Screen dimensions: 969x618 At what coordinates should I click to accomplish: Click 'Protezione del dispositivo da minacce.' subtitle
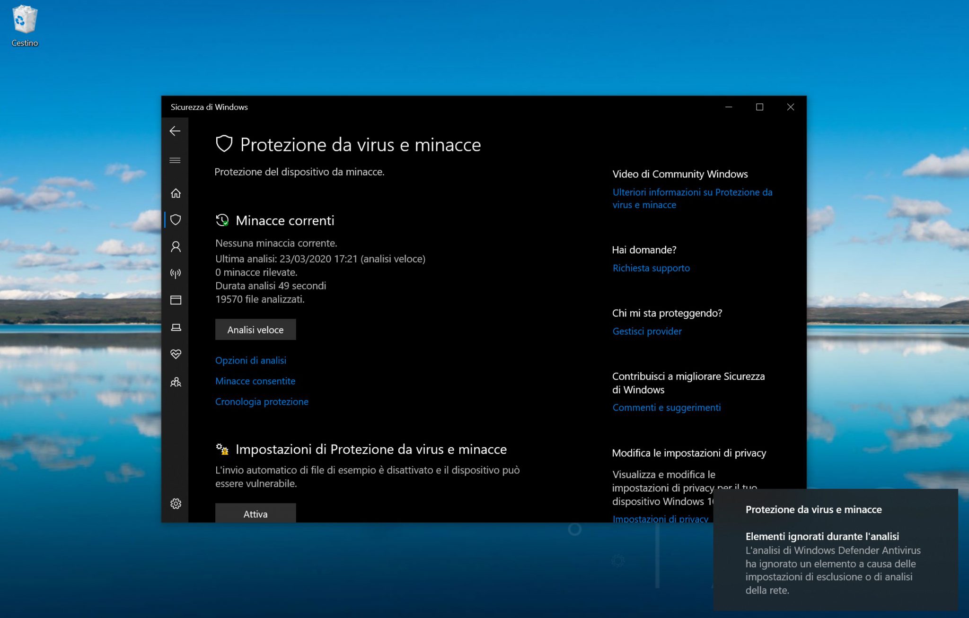pos(300,172)
